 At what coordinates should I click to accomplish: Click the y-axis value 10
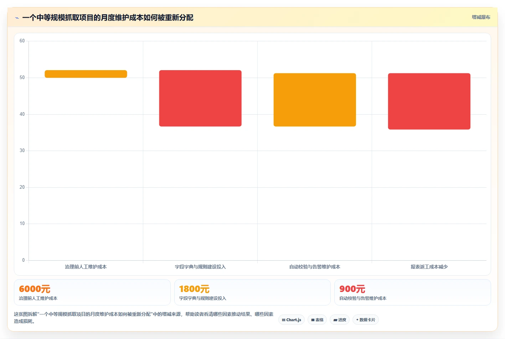pyautogui.click(x=22, y=224)
